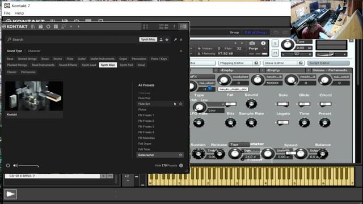Click next snapshot arrow near camera
The height and width of the screenshot is (204, 363).
coord(242,43)
